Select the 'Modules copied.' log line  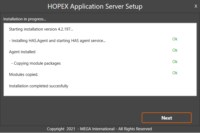tap(24, 74)
